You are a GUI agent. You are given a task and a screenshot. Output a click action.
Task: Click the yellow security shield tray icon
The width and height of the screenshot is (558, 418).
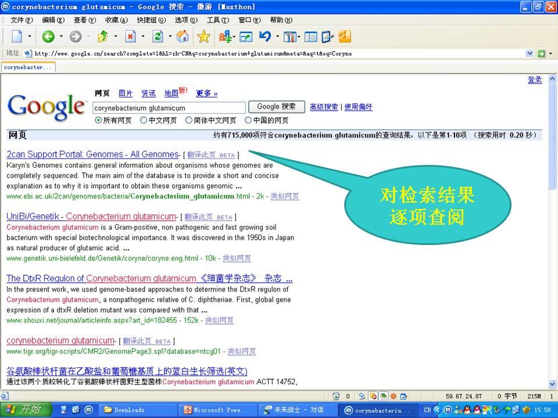(527, 410)
